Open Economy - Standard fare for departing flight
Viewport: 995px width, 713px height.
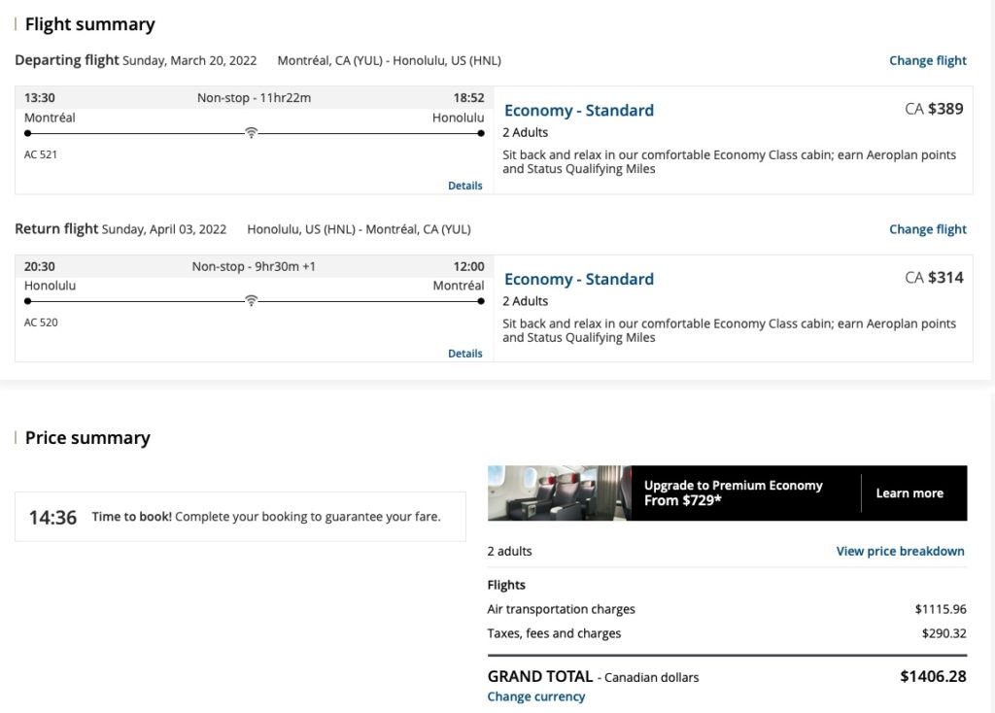pos(578,111)
